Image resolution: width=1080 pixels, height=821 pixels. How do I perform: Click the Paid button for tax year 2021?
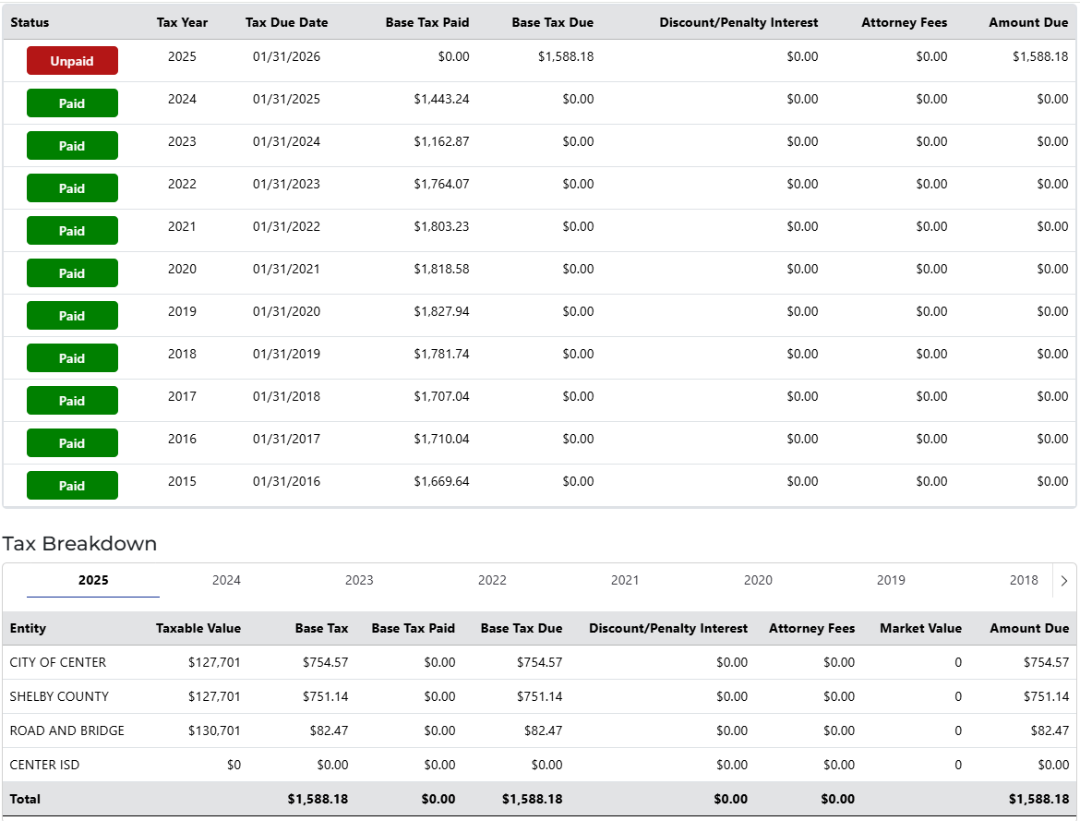(x=72, y=231)
